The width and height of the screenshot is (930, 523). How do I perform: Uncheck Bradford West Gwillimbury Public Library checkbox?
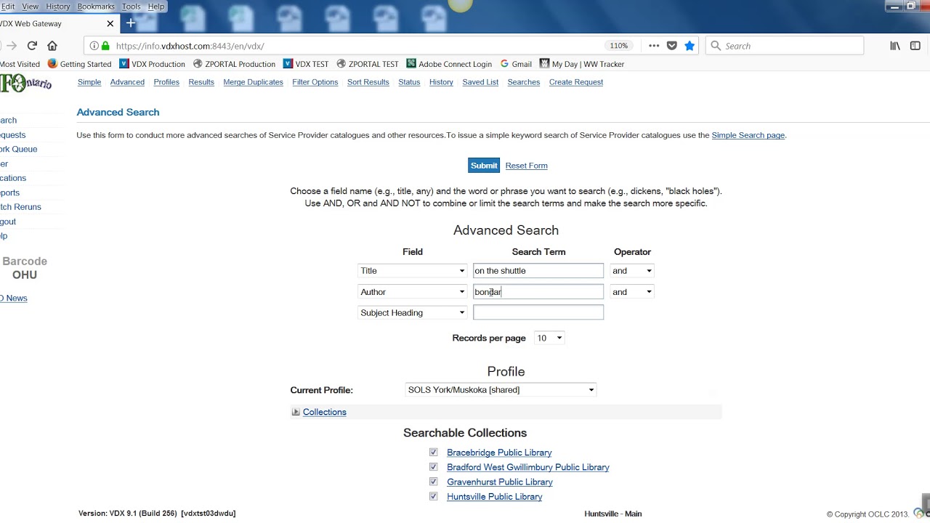click(434, 467)
